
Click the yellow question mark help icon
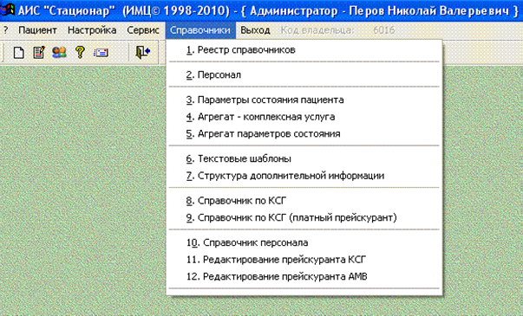(x=80, y=52)
